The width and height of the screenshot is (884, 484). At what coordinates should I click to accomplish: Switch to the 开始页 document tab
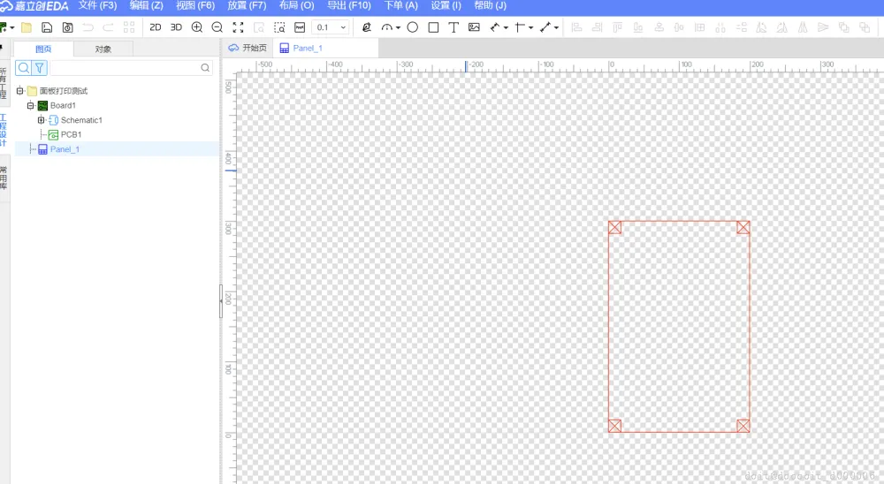(248, 48)
